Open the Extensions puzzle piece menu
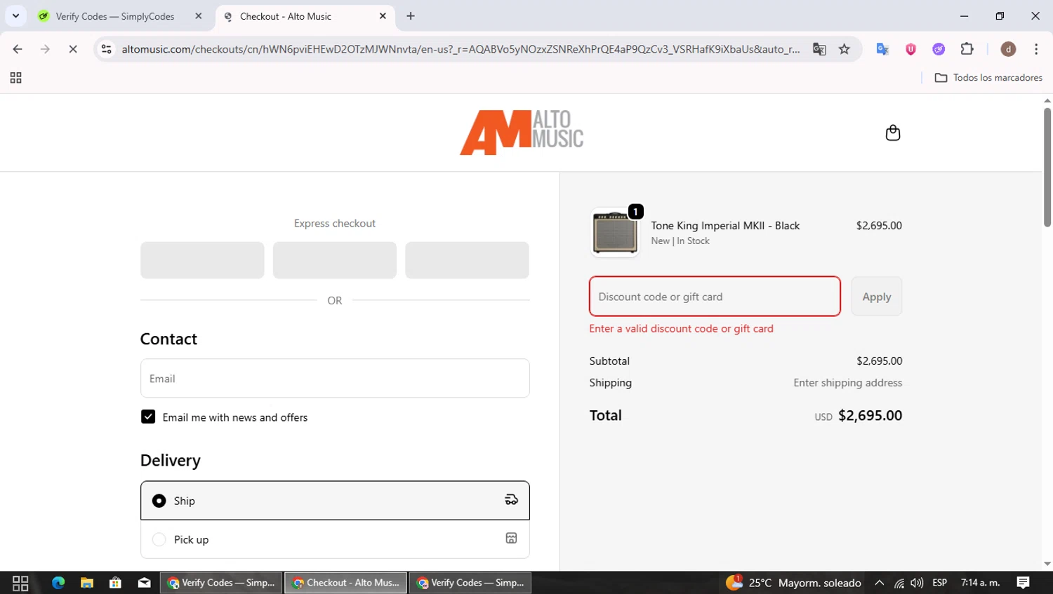The height and width of the screenshot is (594, 1053). coord(967,49)
